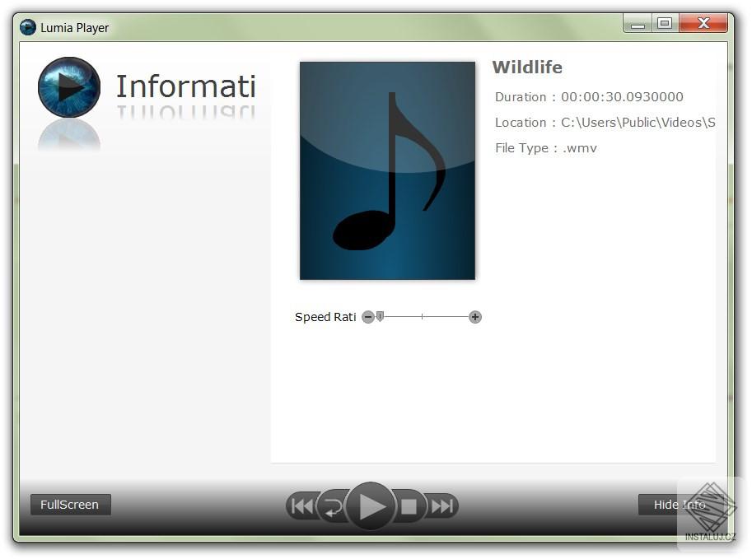
Task: Stop playback with the square button
Action: pos(409,506)
